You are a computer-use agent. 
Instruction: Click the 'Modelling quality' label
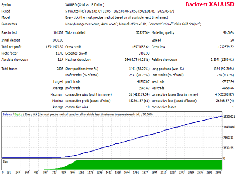pyautogui.click(x=163, y=33)
